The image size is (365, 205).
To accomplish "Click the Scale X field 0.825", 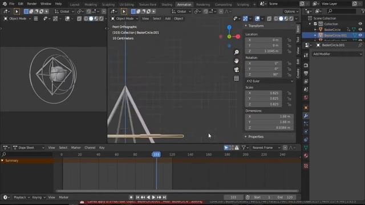I will tap(263, 93).
